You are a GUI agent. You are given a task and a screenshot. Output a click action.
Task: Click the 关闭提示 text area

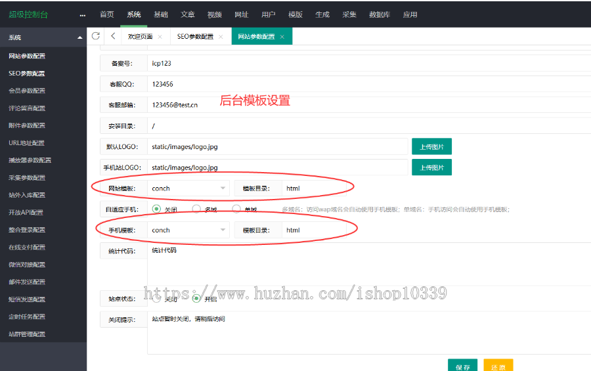pyautogui.click(x=369, y=332)
